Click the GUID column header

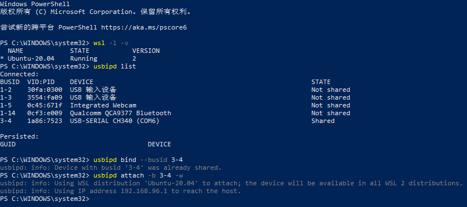tap(8, 144)
